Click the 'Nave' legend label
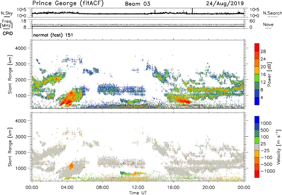282x195 pixels. point(268,25)
